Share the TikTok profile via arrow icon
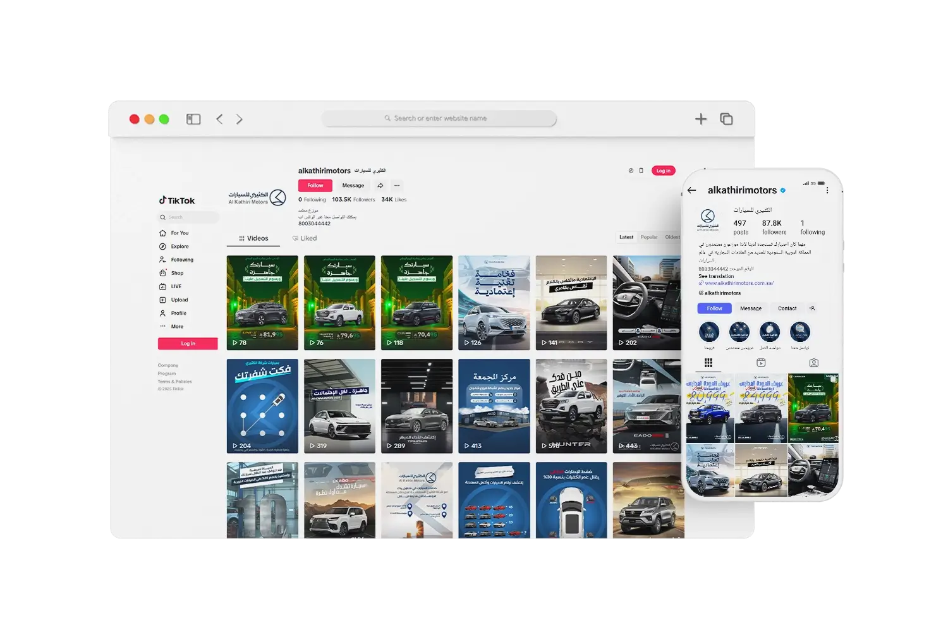This screenshot has height=632, width=948. (380, 185)
